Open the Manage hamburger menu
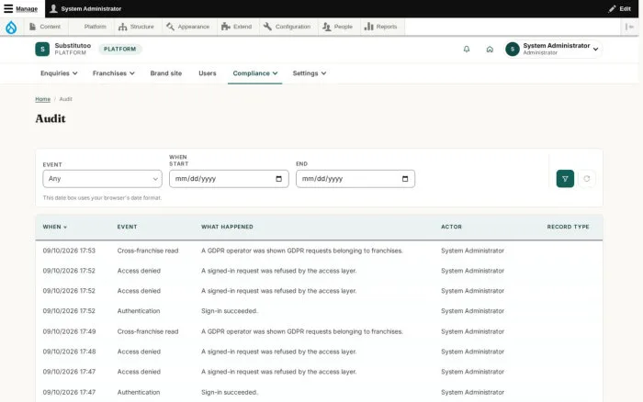Screen dimensions: 643x402 tap(20, 8)
